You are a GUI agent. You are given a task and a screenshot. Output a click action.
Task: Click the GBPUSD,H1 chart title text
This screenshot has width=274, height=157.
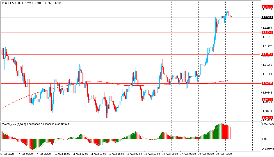point(12,3)
